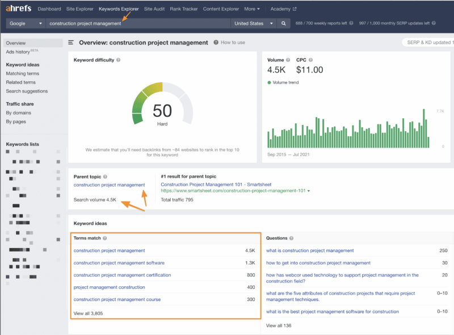Click the help icon next to Parent topic

[x=105, y=177]
